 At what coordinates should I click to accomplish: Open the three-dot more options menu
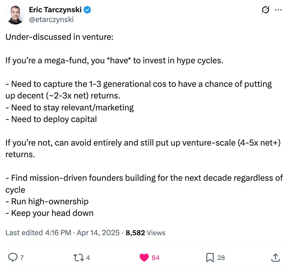tap(278, 10)
